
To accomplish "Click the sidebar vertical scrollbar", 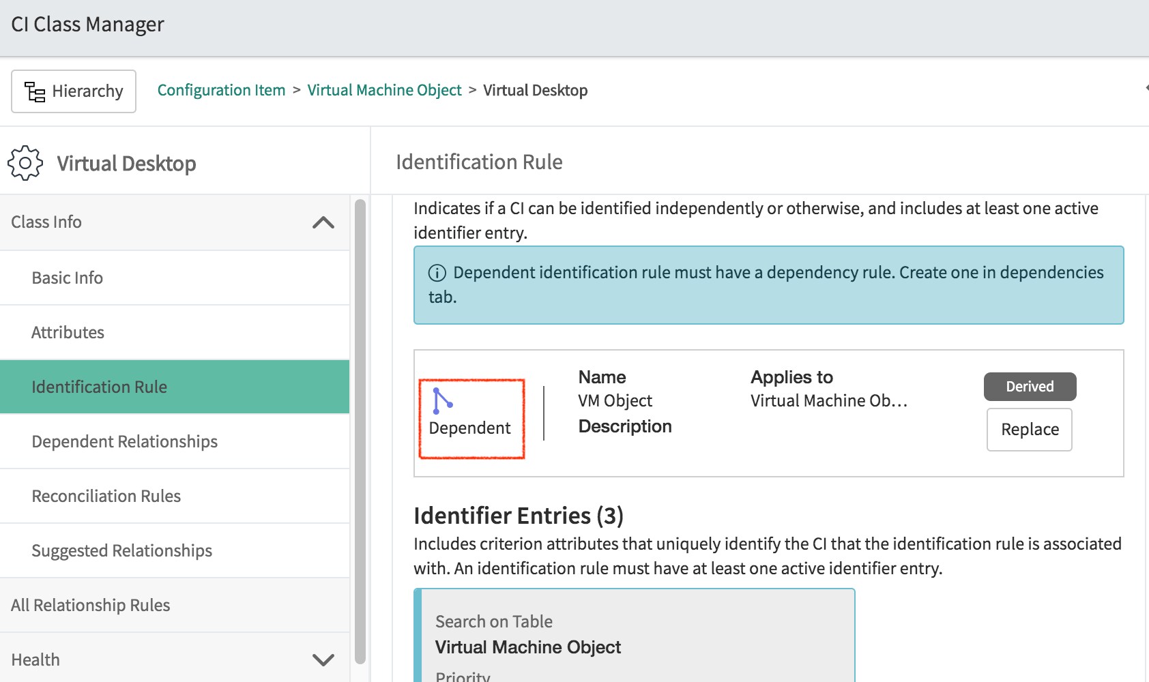I will pos(360,430).
